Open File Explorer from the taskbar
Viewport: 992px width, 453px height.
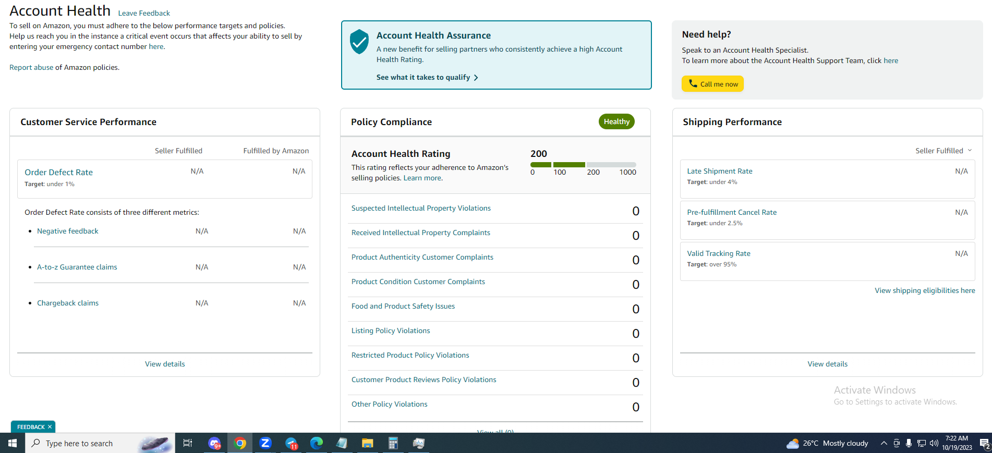(367, 443)
